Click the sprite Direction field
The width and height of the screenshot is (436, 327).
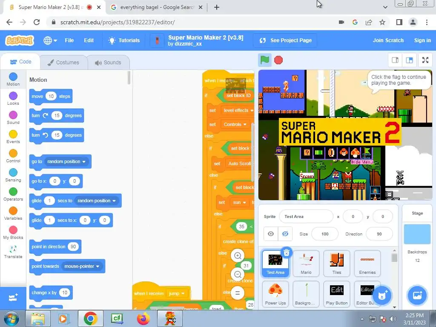[x=379, y=234]
